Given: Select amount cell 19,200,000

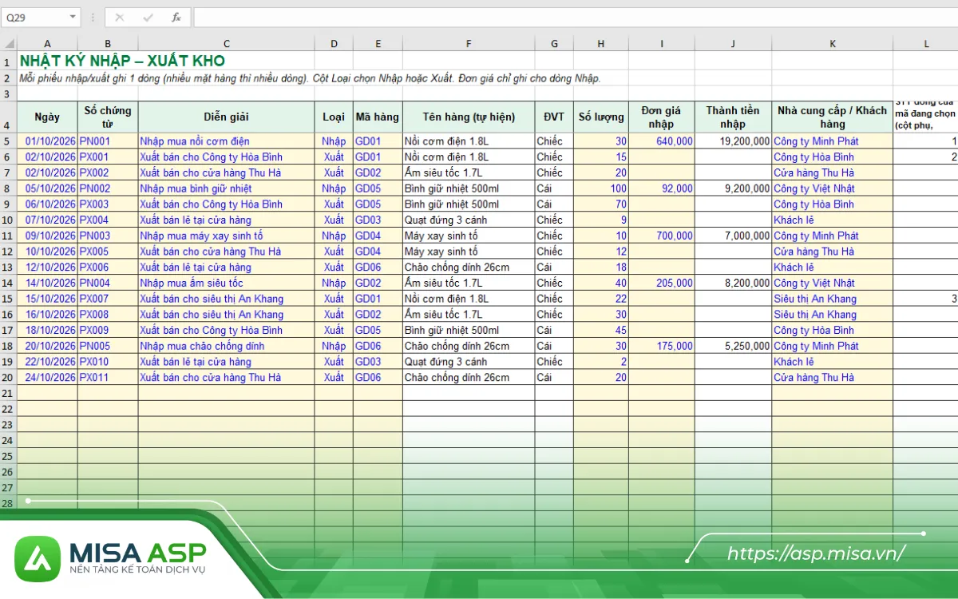Looking at the screenshot, I should coord(733,141).
